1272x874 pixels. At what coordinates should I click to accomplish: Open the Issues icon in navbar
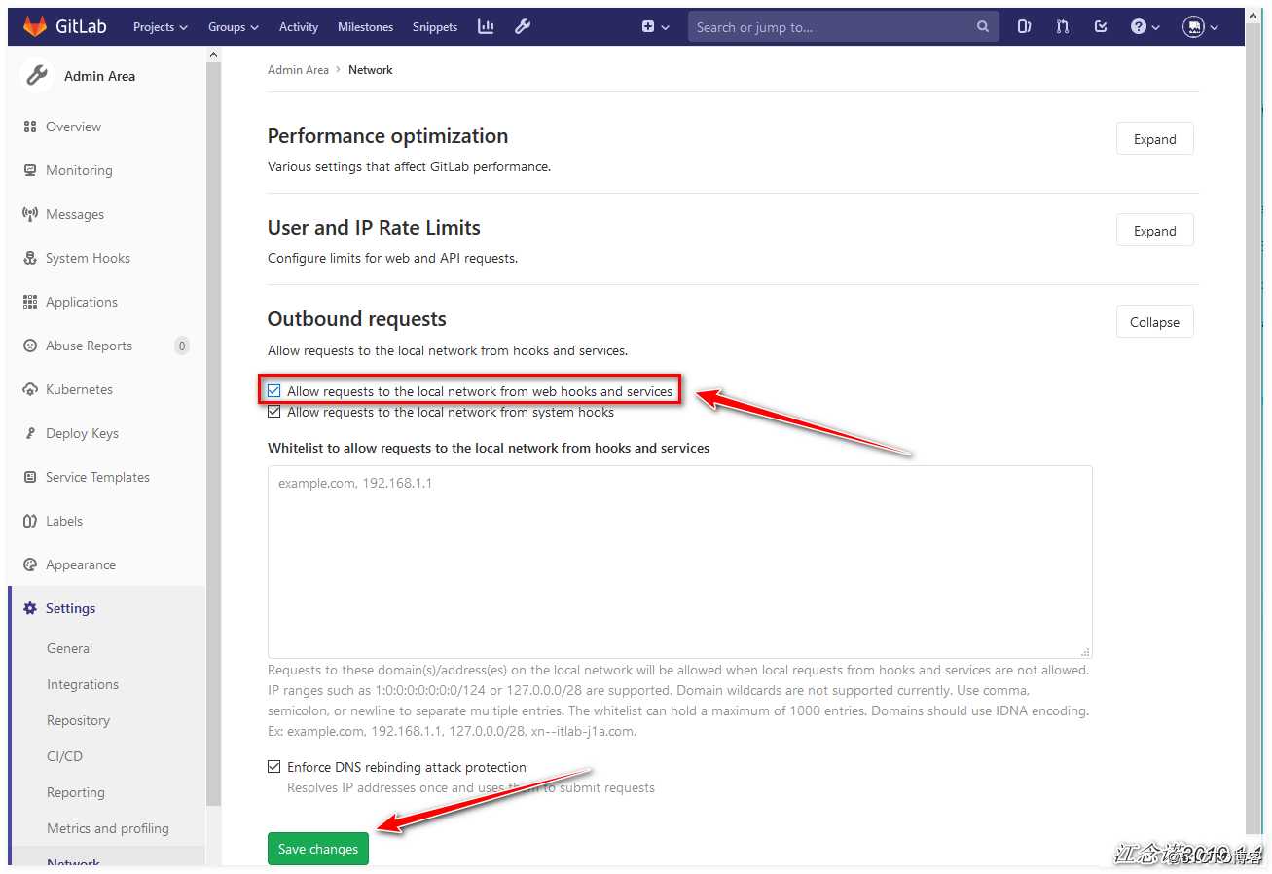point(1024,27)
